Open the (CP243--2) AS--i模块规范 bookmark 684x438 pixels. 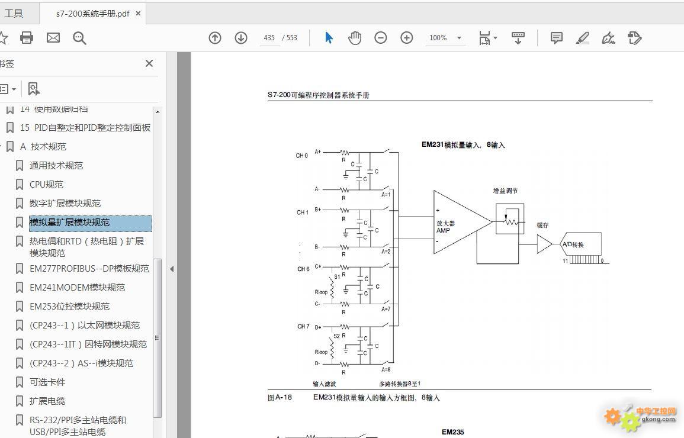pos(81,363)
